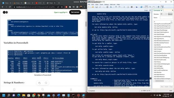Screen dimensions: 174x98
Task: Select Add-Computer in commands list
Action: 158,49
